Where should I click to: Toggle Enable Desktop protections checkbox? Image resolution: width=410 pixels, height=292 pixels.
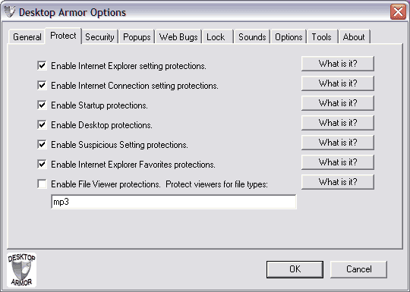pyautogui.click(x=42, y=125)
